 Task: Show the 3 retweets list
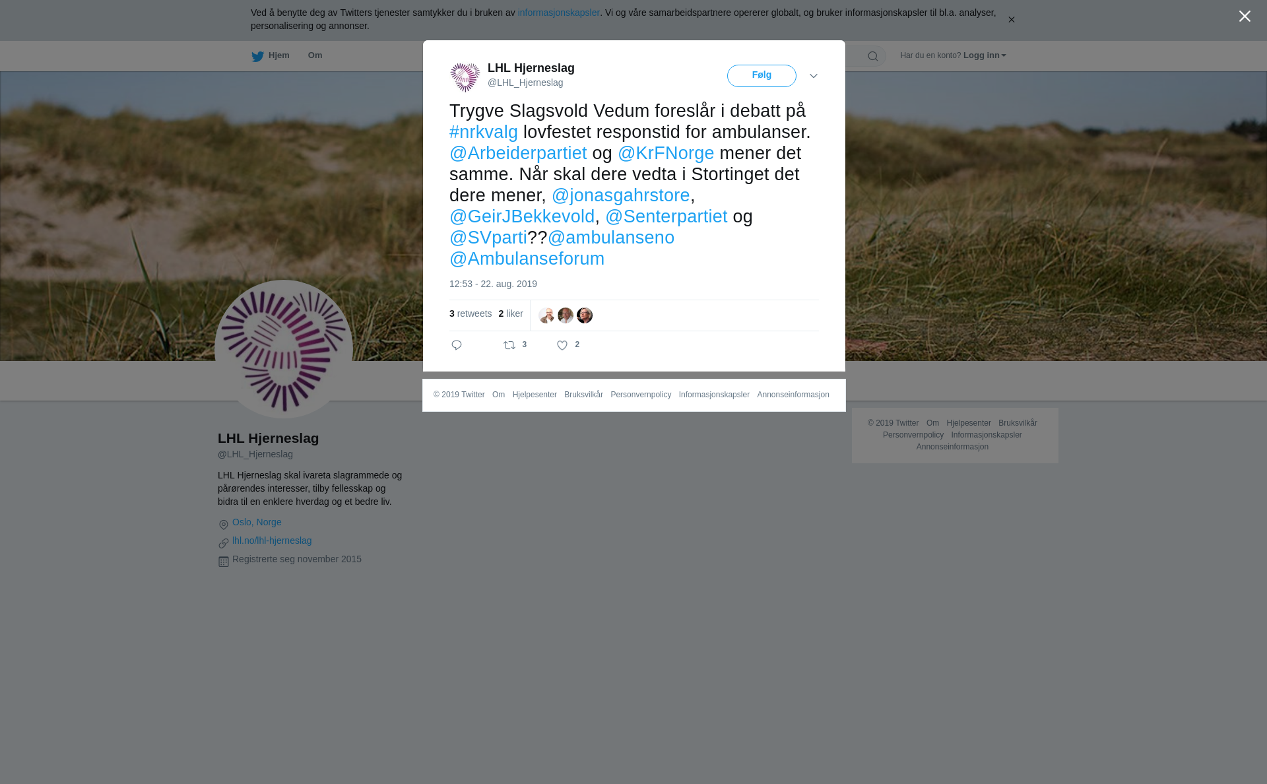tap(471, 313)
